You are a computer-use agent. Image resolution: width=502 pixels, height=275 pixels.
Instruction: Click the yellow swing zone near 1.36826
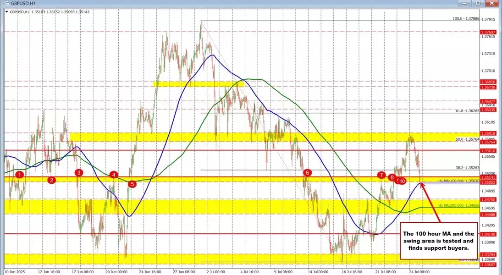(196, 84)
